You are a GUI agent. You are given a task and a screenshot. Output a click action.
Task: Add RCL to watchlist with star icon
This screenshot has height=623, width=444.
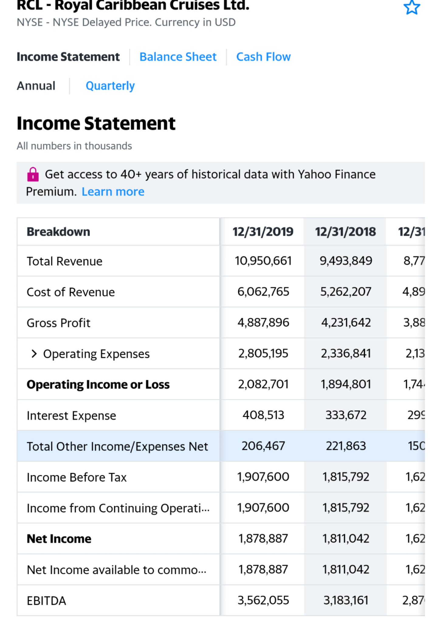click(x=411, y=7)
